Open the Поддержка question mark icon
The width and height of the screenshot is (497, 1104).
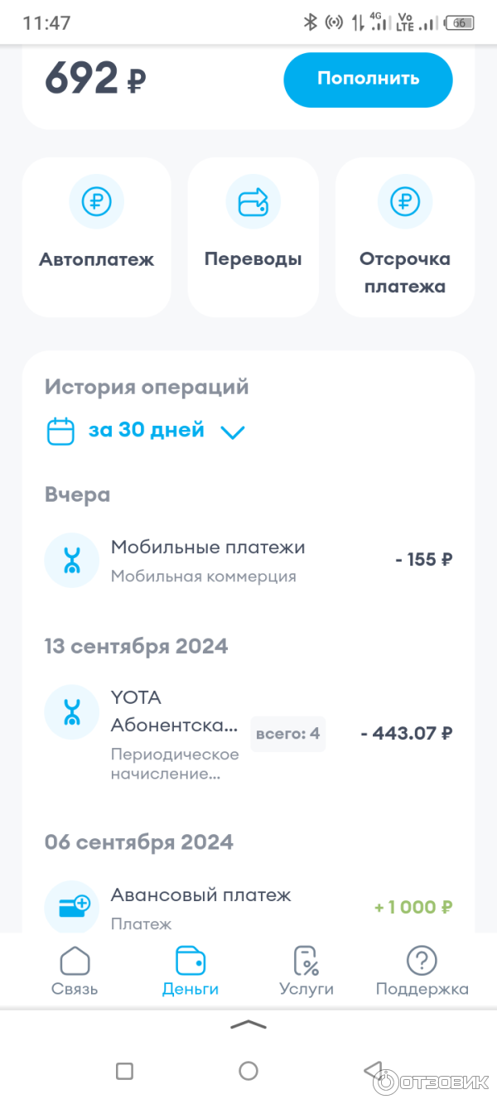(x=422, y=961)
